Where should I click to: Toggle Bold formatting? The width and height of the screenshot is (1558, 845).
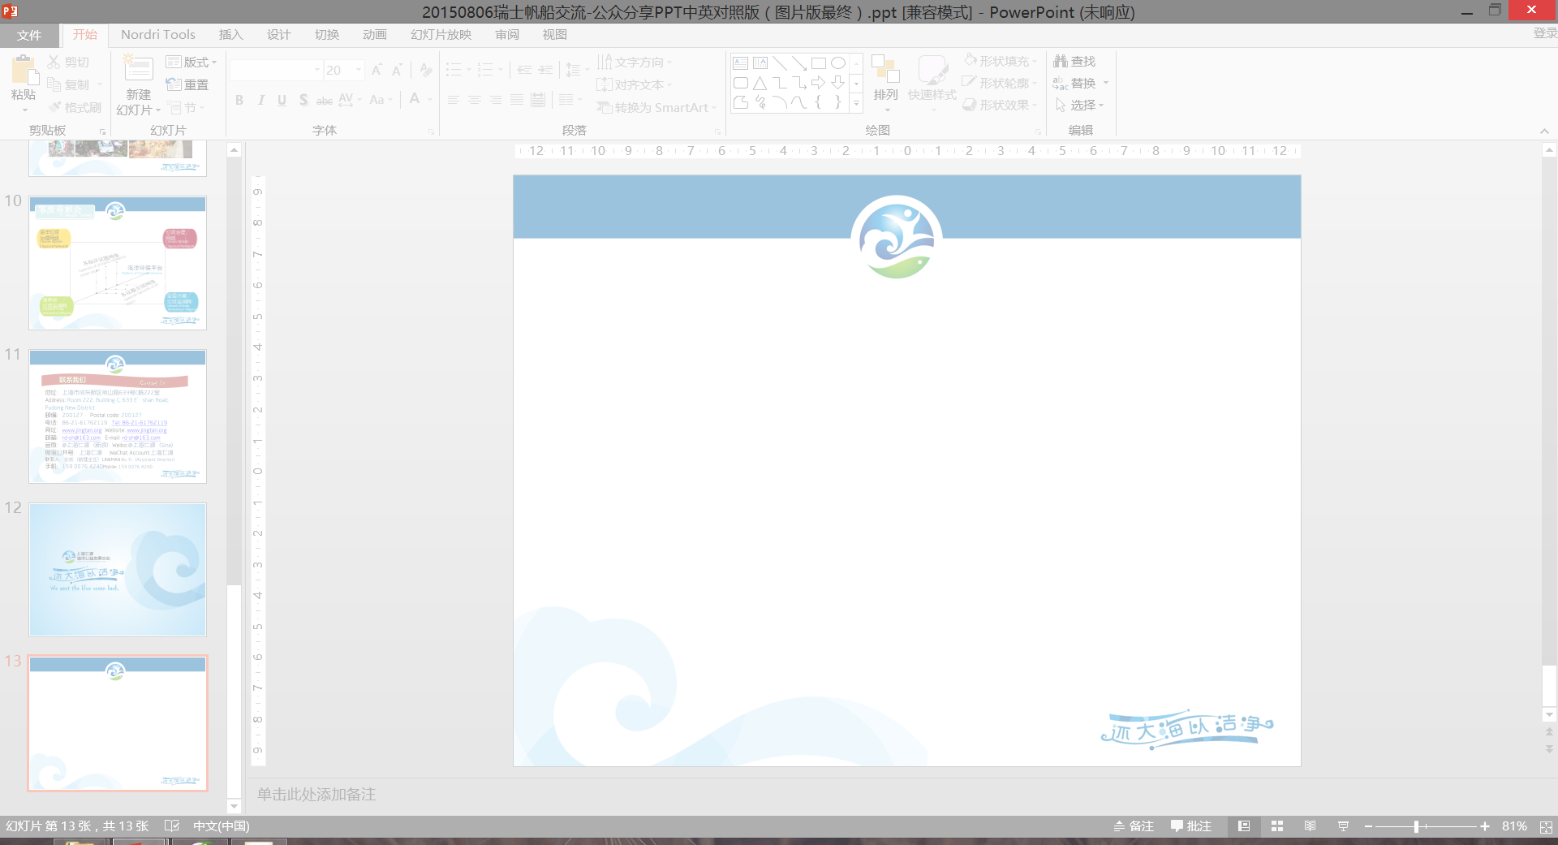[239, 100]
